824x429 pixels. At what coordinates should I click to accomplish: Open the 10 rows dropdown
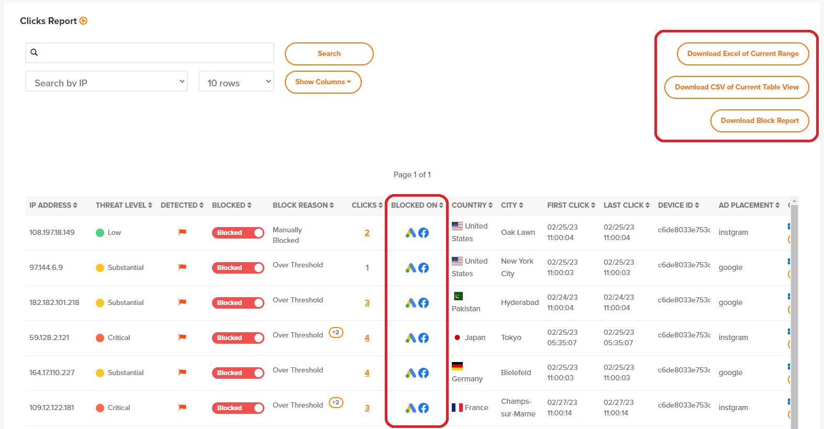point(236,82)
